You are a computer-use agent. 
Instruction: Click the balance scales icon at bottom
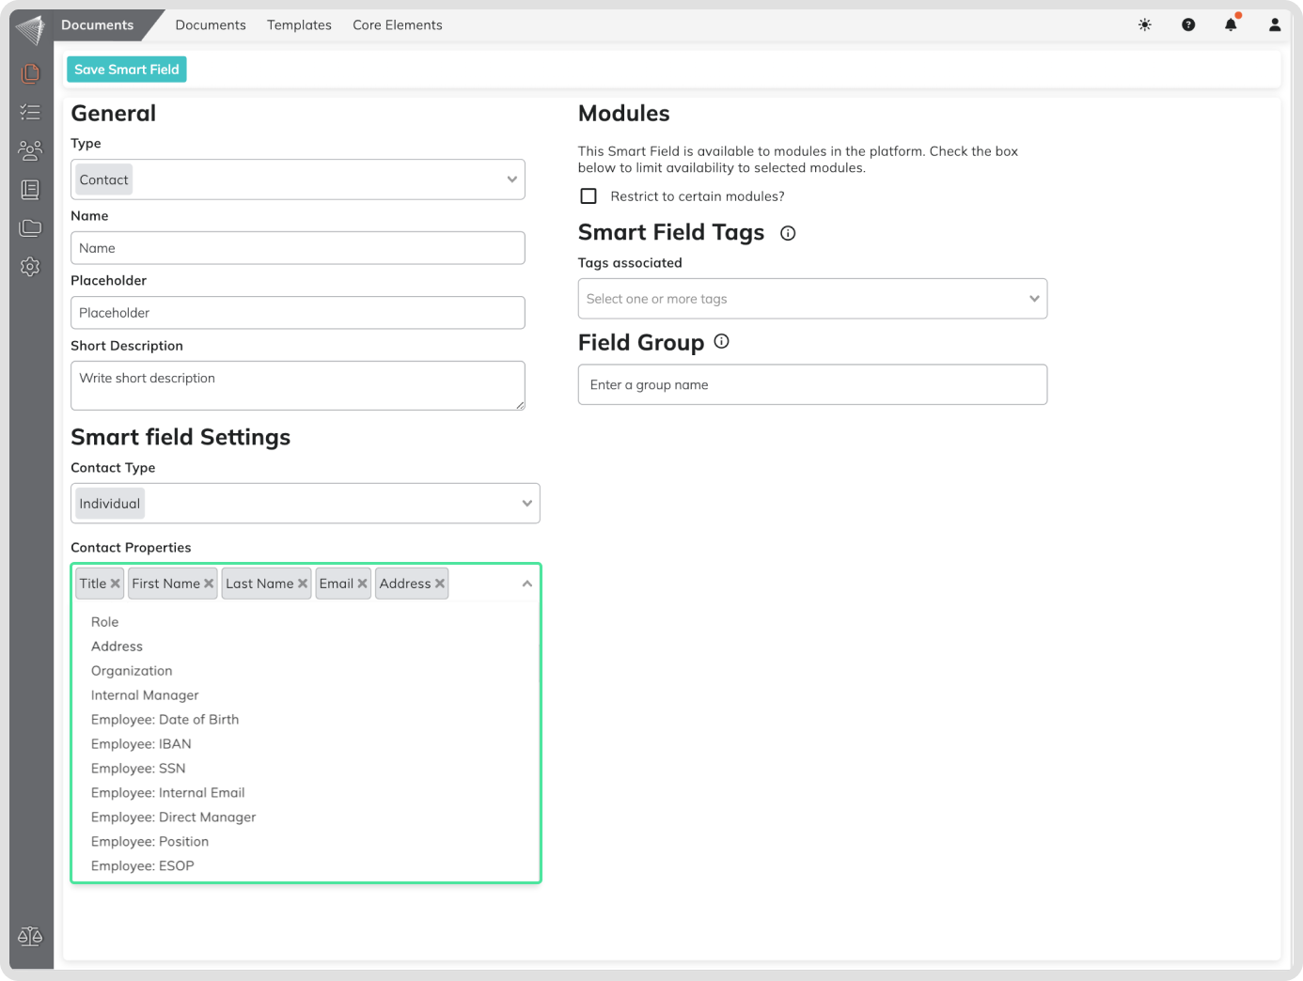(x=30, y=936)
